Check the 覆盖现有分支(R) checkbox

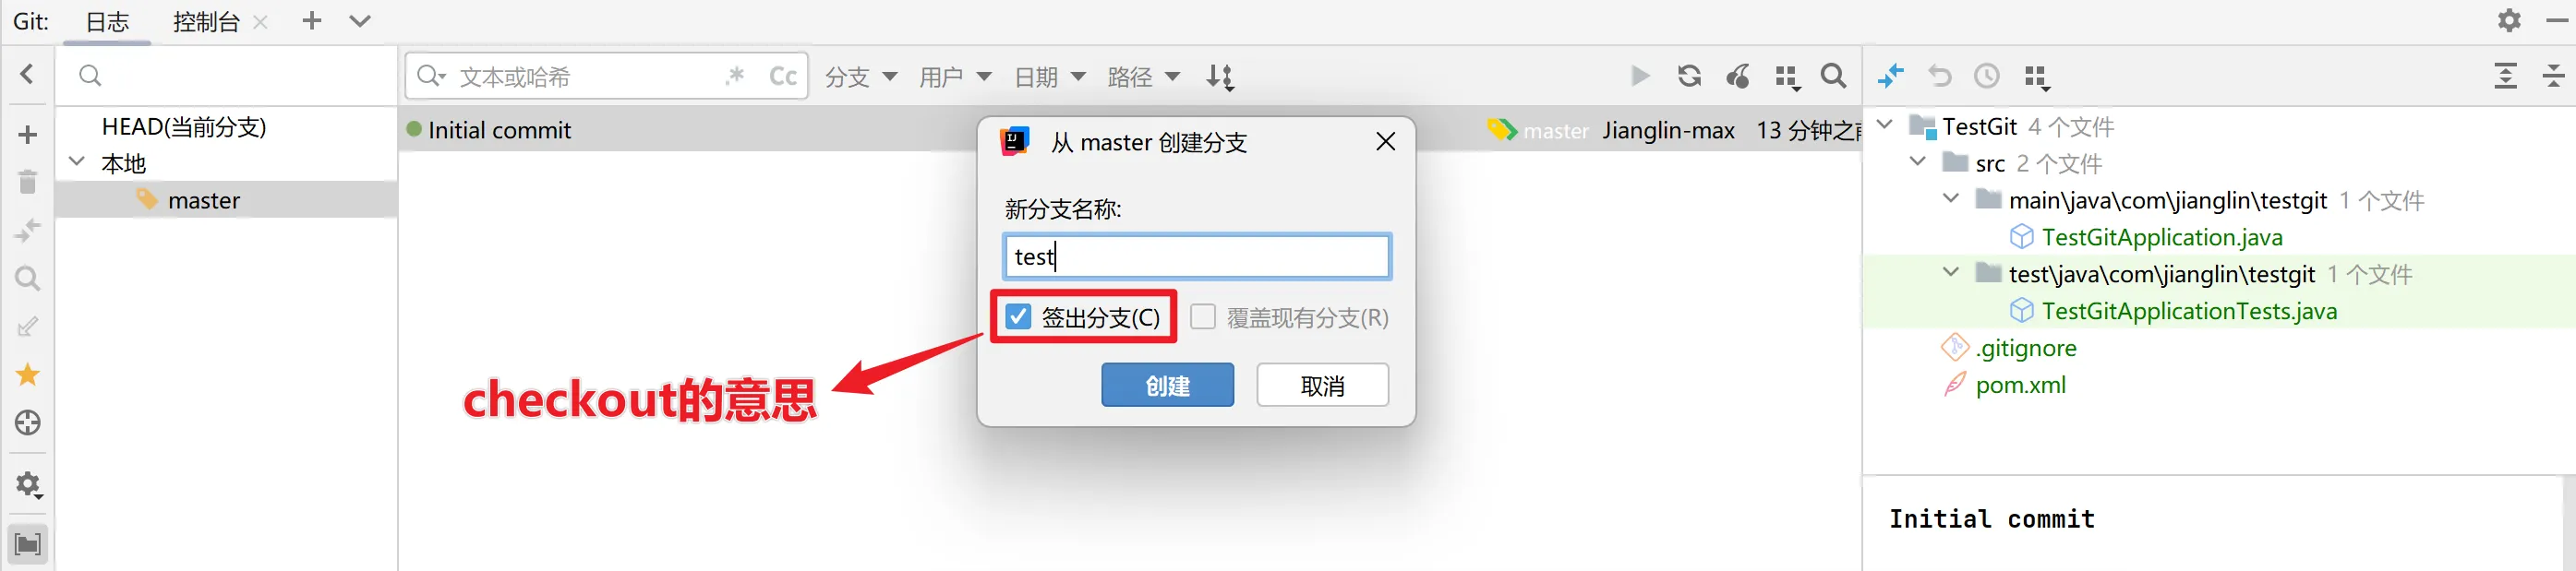point(1203,316)
